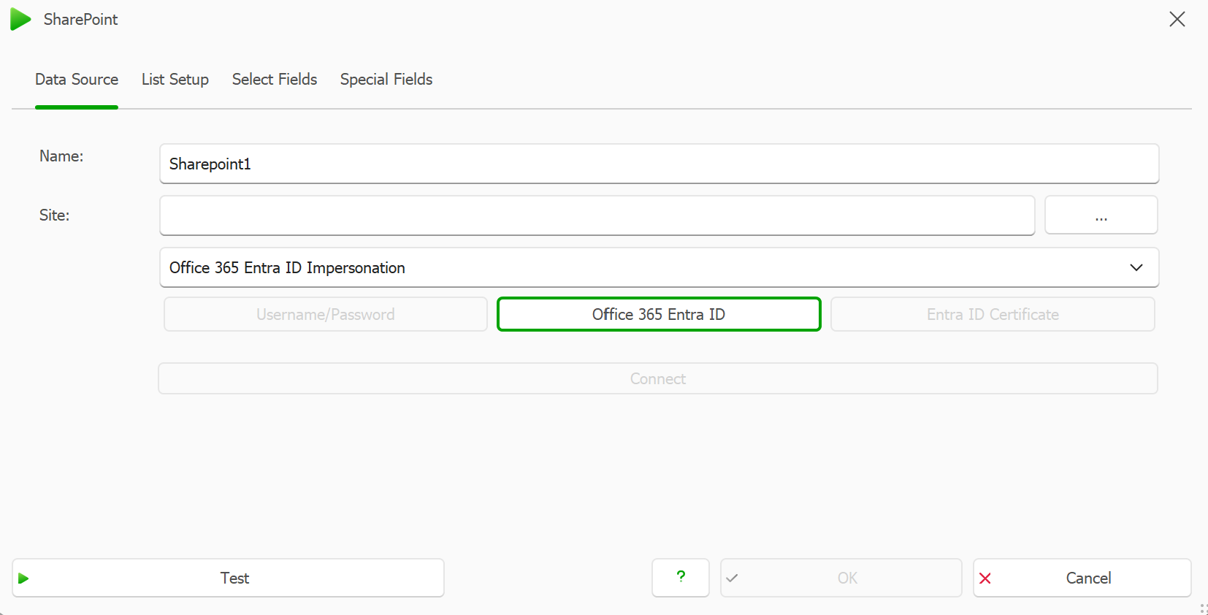This screenshot has height=615, width=1208.
Task: Switch to the Data Source tab
Action: pos(77,80)
